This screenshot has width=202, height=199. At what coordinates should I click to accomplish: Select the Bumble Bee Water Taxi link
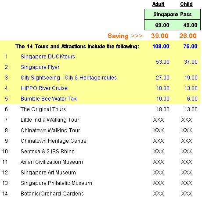click(x=49, y=99)
